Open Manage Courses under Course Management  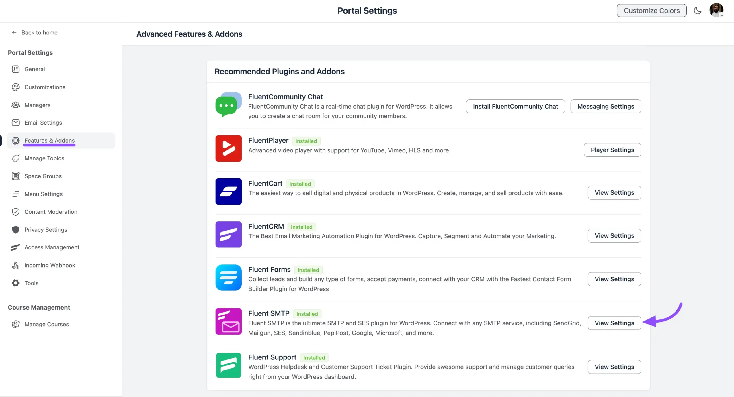(61, 324)
